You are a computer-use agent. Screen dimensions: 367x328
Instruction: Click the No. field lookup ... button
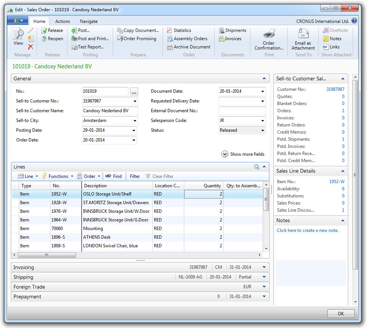(134, 92)
